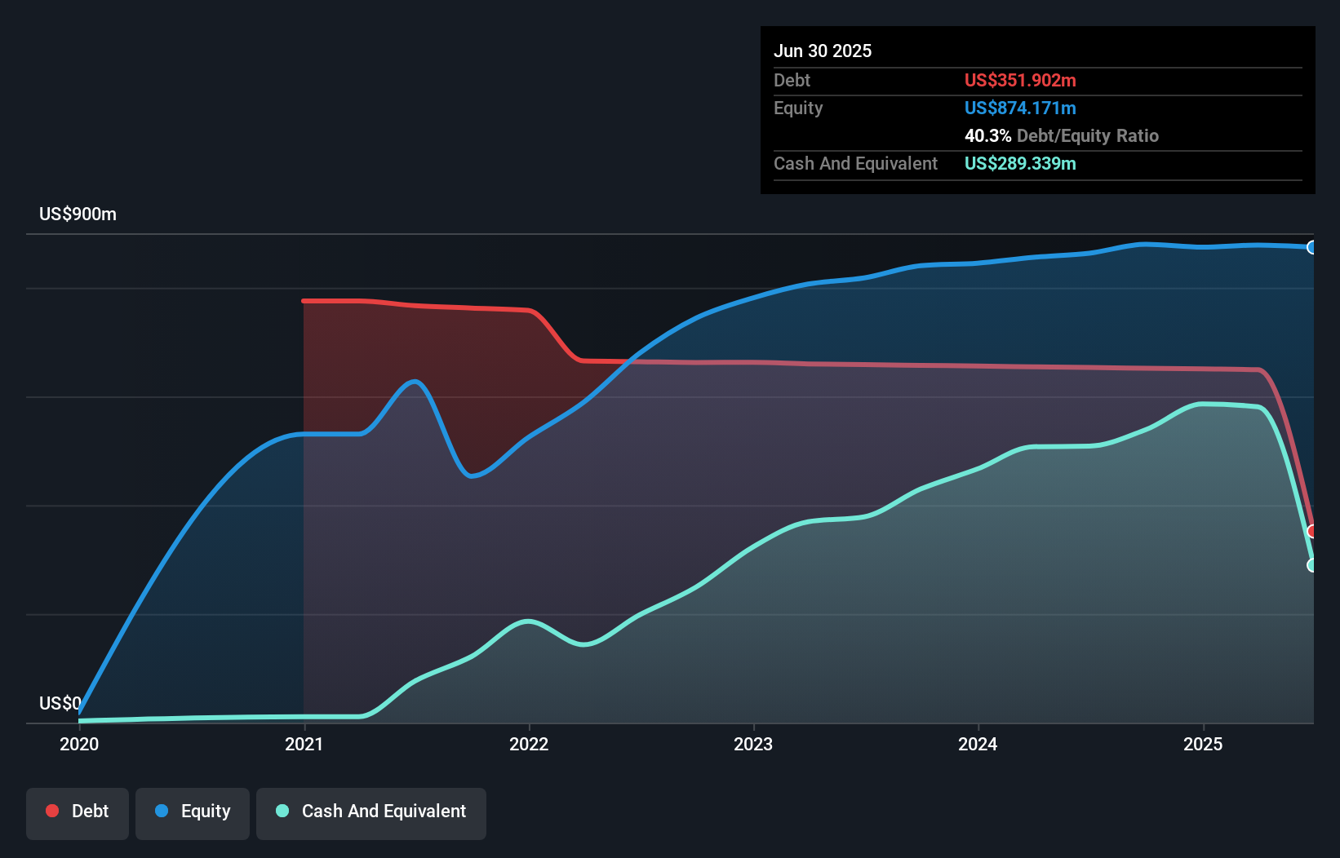This screenshot has height=858, width=1340.
Task: Select the 2025 axis label
Action: pyautogui.click(x=1204, y=744)
